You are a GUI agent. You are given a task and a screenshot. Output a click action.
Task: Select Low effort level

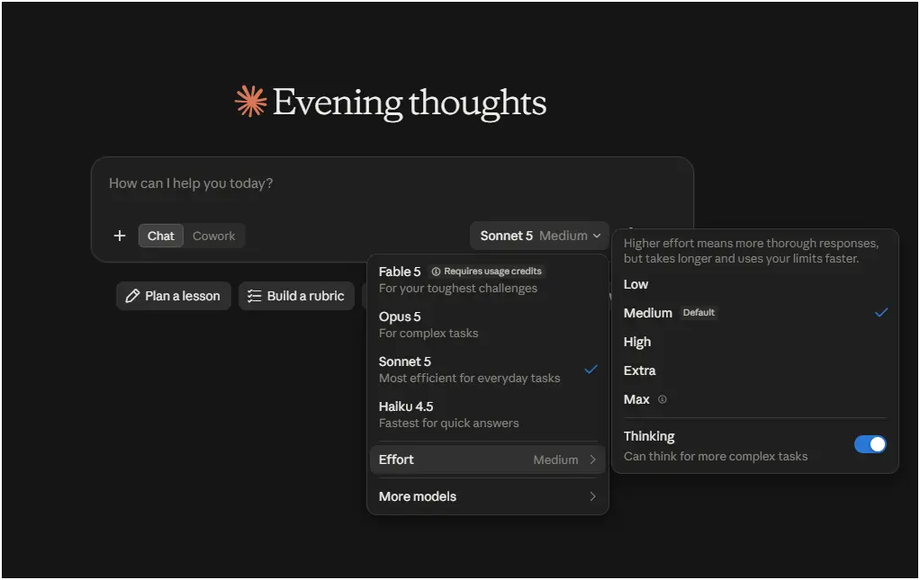coord(754,284)
